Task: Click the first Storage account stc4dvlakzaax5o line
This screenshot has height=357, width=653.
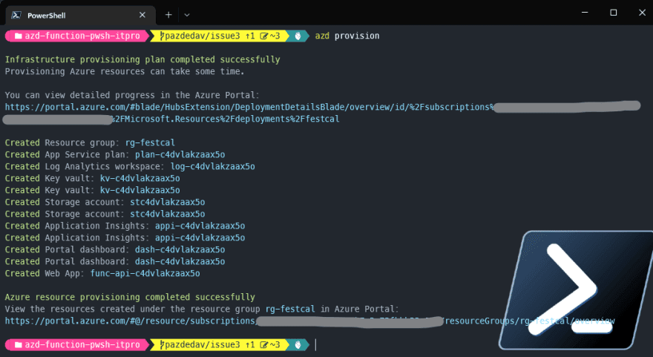Action: click(x=105, y=202)
